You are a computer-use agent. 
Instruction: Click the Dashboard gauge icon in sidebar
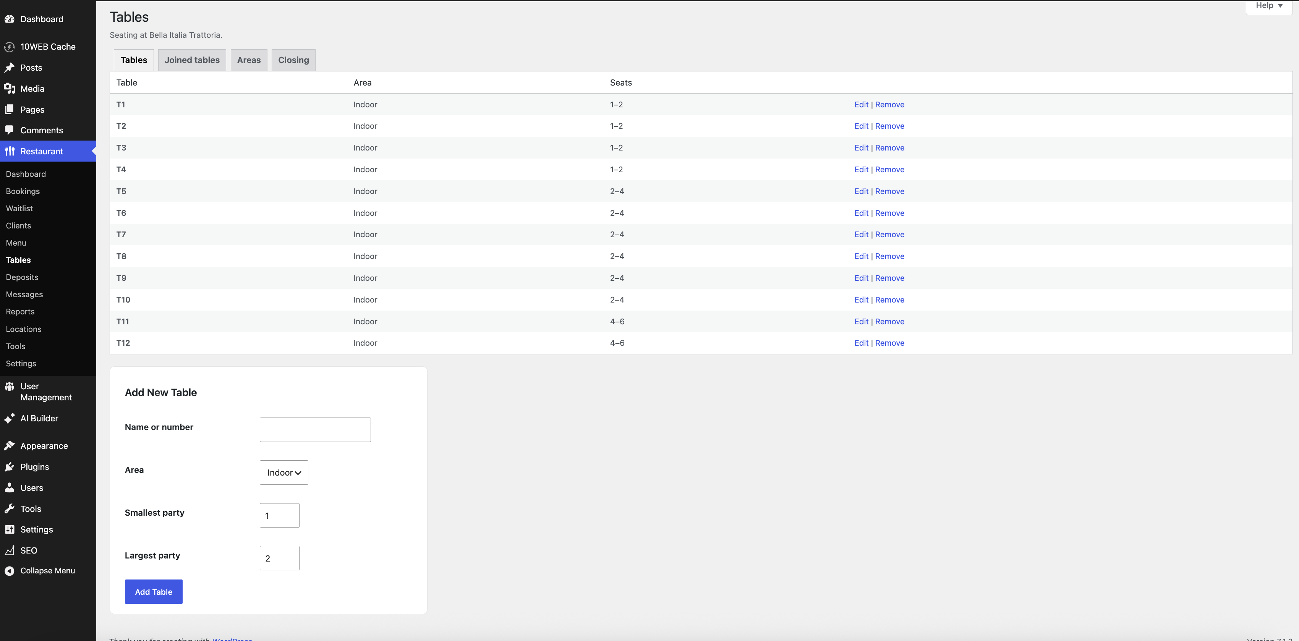coord(10,19)
